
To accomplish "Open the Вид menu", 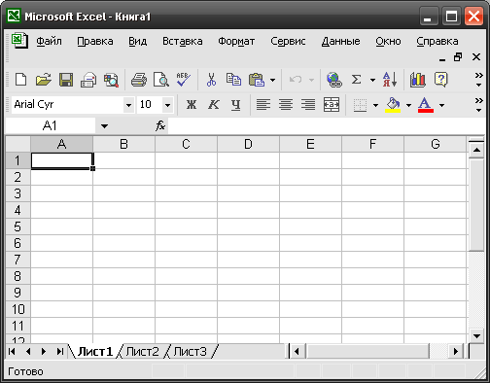I will (x=138, y=41).
